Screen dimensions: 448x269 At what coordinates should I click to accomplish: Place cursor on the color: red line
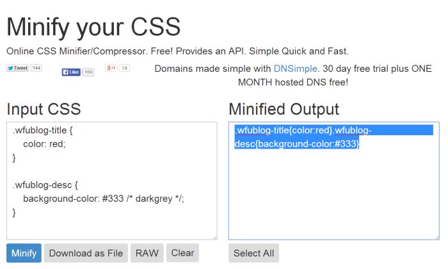tap(44, 144)
